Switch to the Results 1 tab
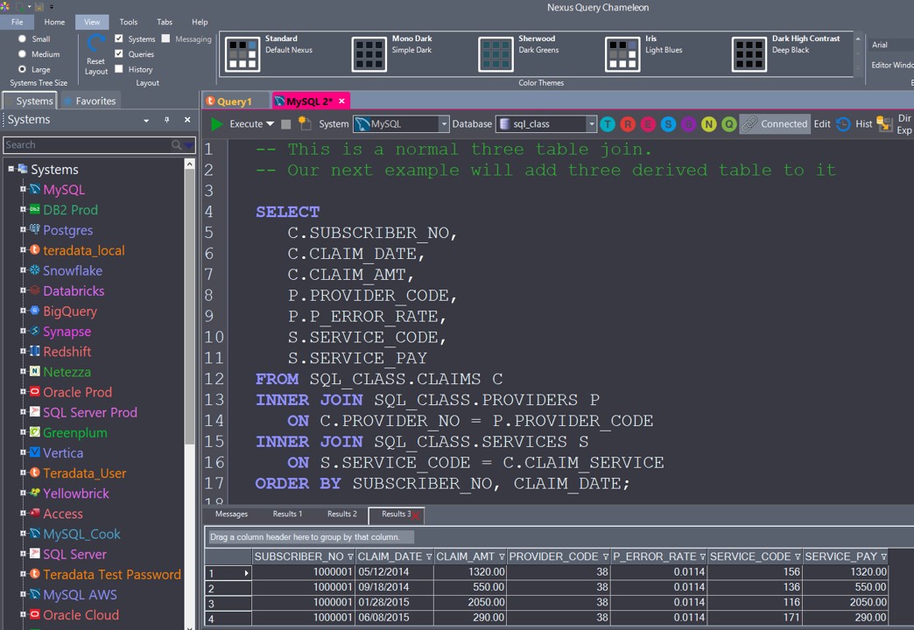914x630 pixels. click(x=287, y=514)
